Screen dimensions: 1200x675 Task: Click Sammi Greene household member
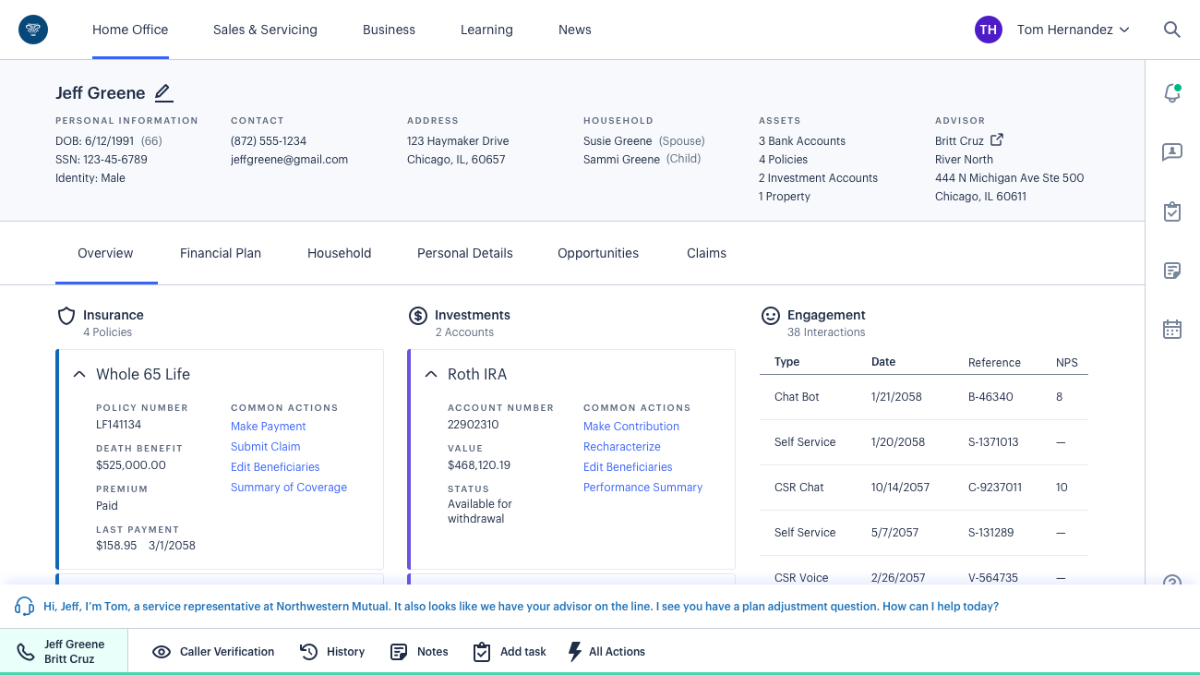click(x=621, y=160)
